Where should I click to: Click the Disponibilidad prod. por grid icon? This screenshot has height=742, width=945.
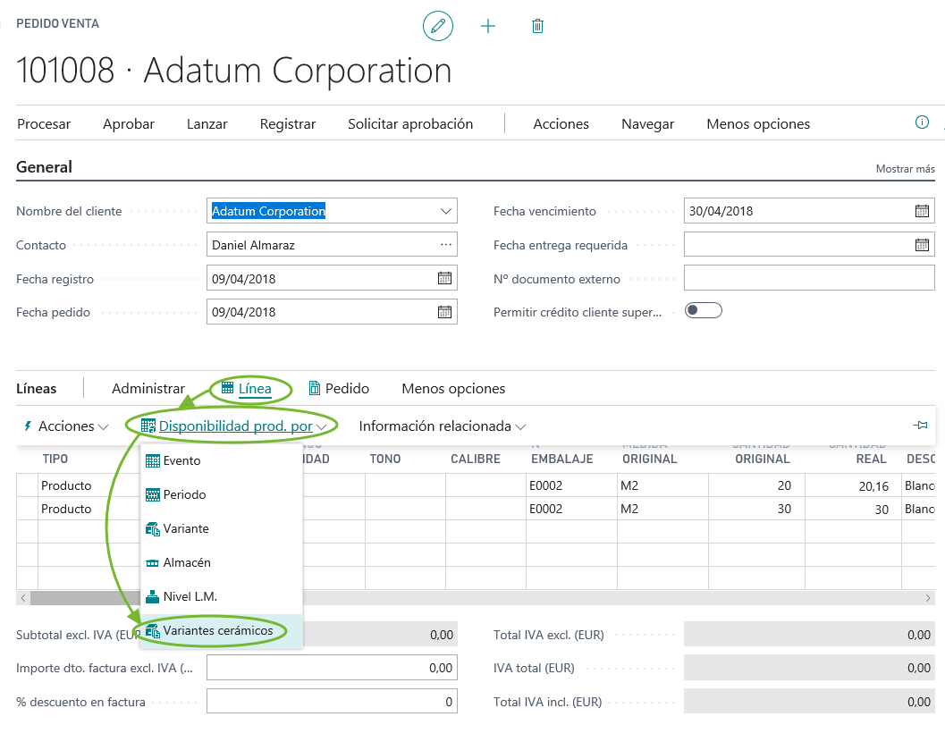[148, 426]
